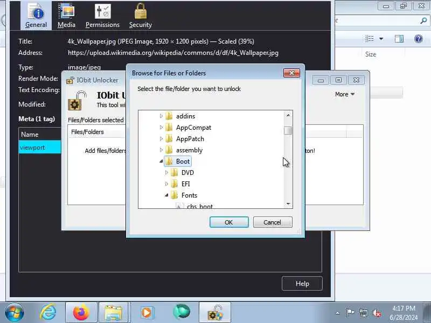Click the green globe taskbar icon

coord(181,312)
